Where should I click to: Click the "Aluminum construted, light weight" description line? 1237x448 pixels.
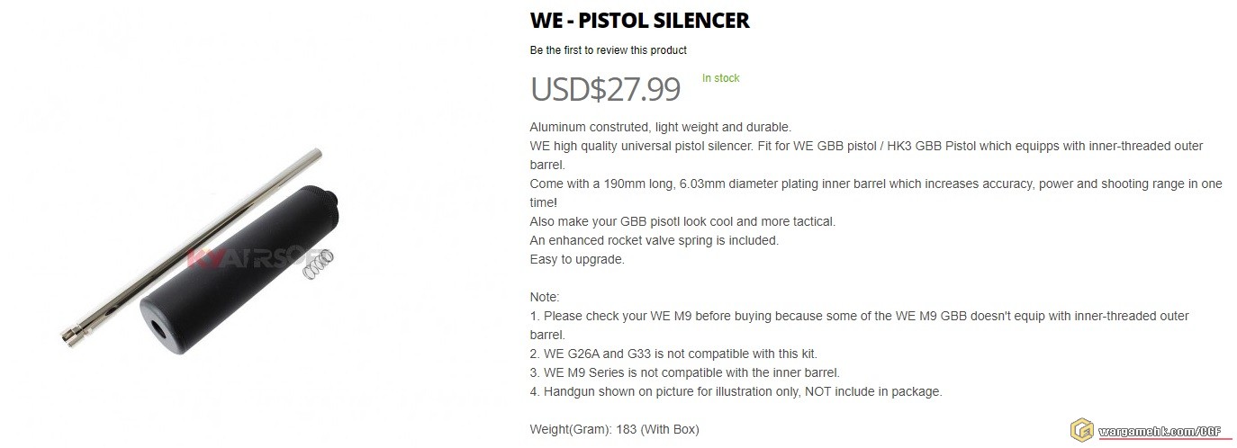[x=660, y=127]
